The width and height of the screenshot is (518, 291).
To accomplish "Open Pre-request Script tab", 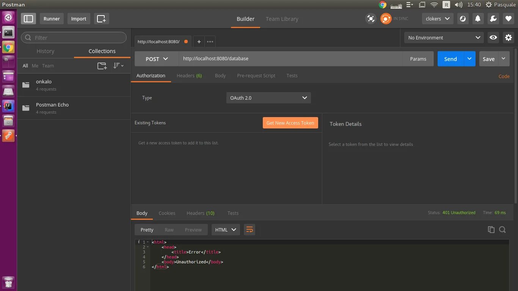I will coord(256,75).
